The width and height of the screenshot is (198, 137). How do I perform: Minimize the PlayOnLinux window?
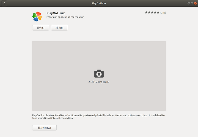(189, 3)
